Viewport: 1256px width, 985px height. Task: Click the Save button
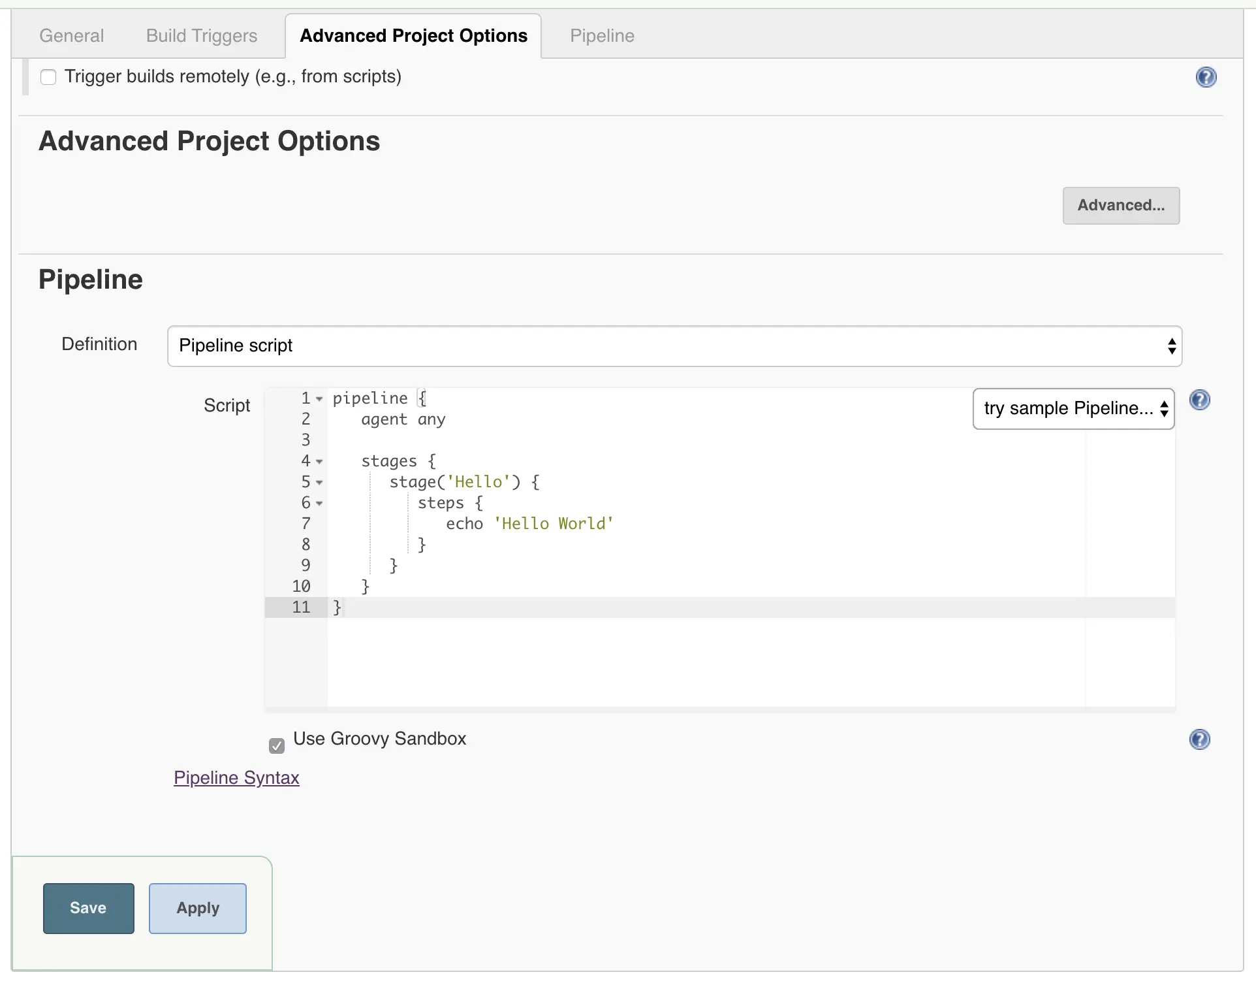point(87,907)
